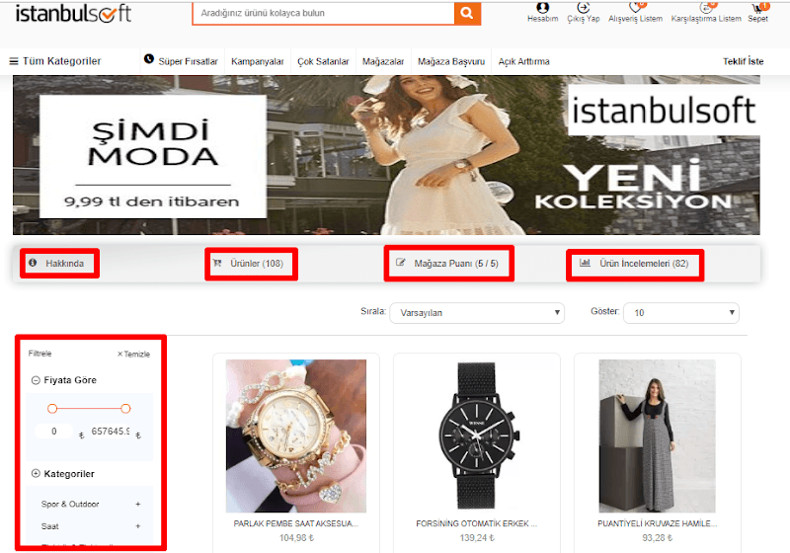790x553 pixels.
Task: Switch to the Ürün İncelemeleri (82) tab
Action: [644, 264]
